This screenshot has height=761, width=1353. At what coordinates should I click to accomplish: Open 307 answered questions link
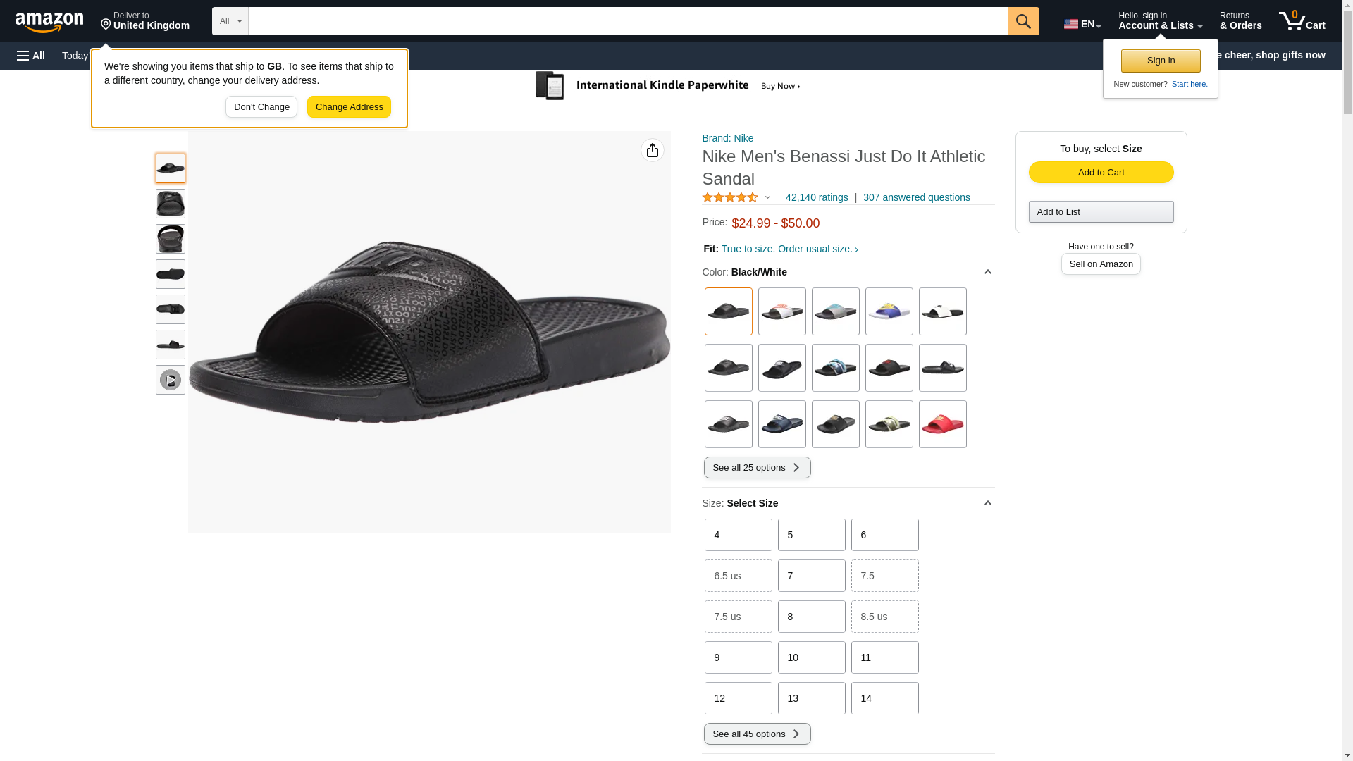pos(916,198)
